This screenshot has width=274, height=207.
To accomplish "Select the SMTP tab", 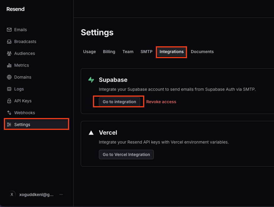I will [x=146, y=52].
